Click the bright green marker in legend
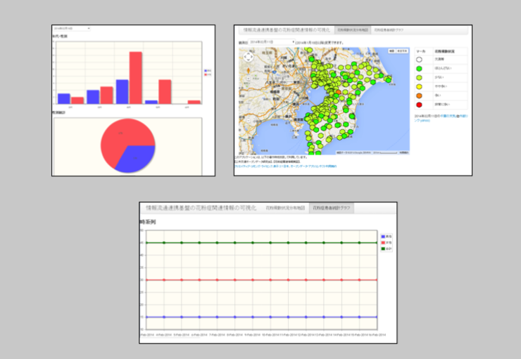The height and width of the screenshot is (359, 521). tap(420, 68)
